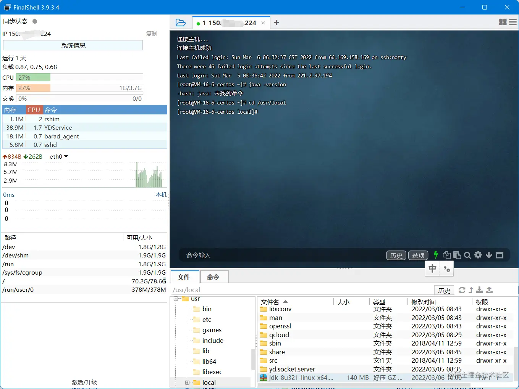Switch IME Chinese mode indicator
The height and width of the screenshot is (389, 519).
[432, 268]
